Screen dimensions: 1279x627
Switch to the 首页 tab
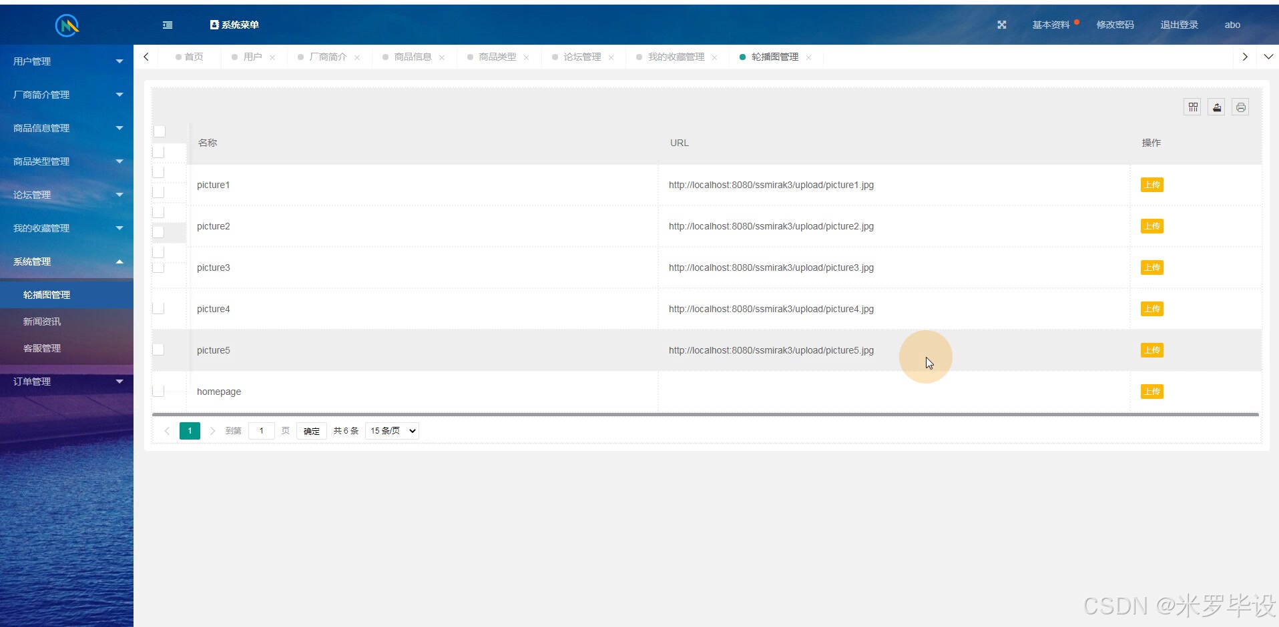point(189,57)
